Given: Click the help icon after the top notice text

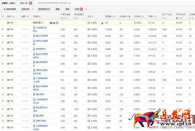Looking at the screenshot, I should point(69,3).
